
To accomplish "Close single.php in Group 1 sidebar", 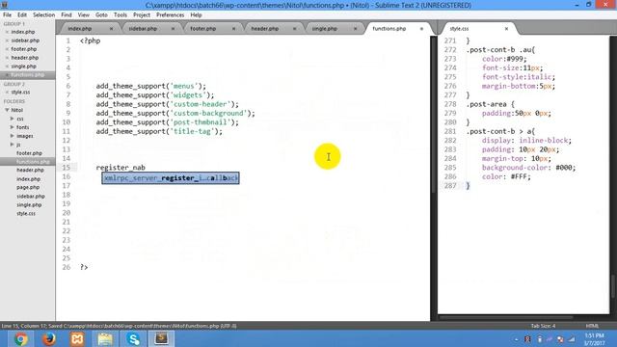I will (7, 67).
